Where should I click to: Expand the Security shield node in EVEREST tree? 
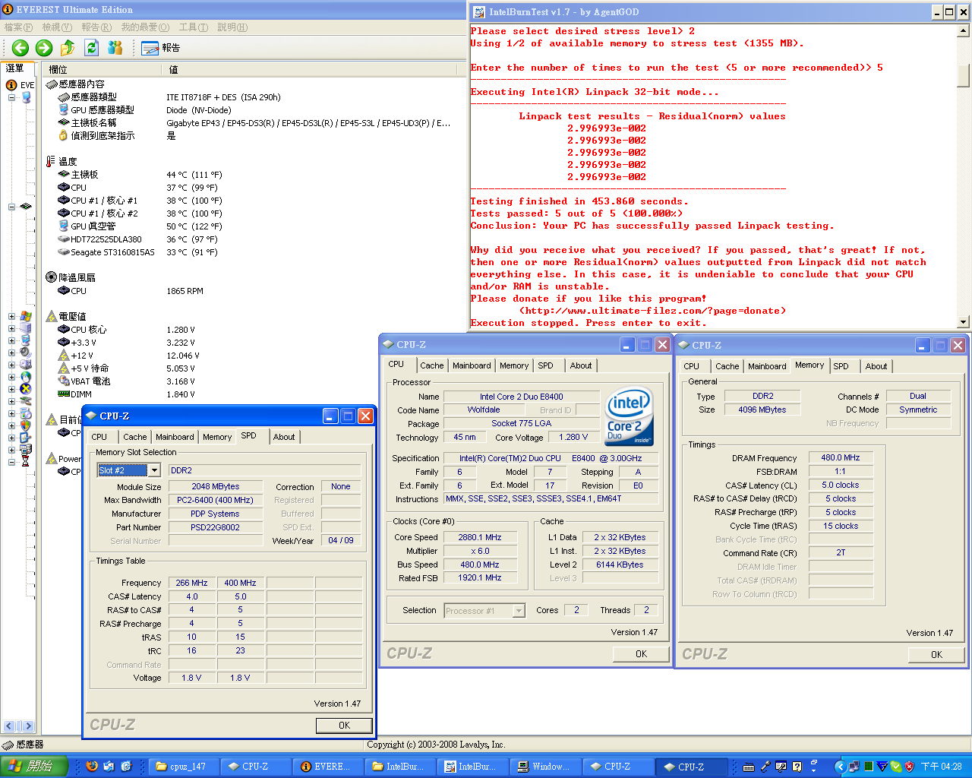pos(11,425)
